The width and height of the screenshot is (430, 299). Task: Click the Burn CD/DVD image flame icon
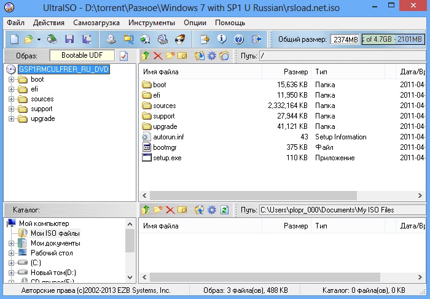tap(180, 39)
